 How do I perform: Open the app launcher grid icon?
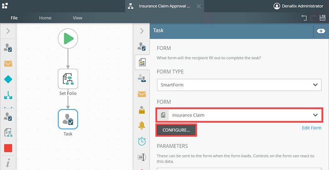[5, 6]
